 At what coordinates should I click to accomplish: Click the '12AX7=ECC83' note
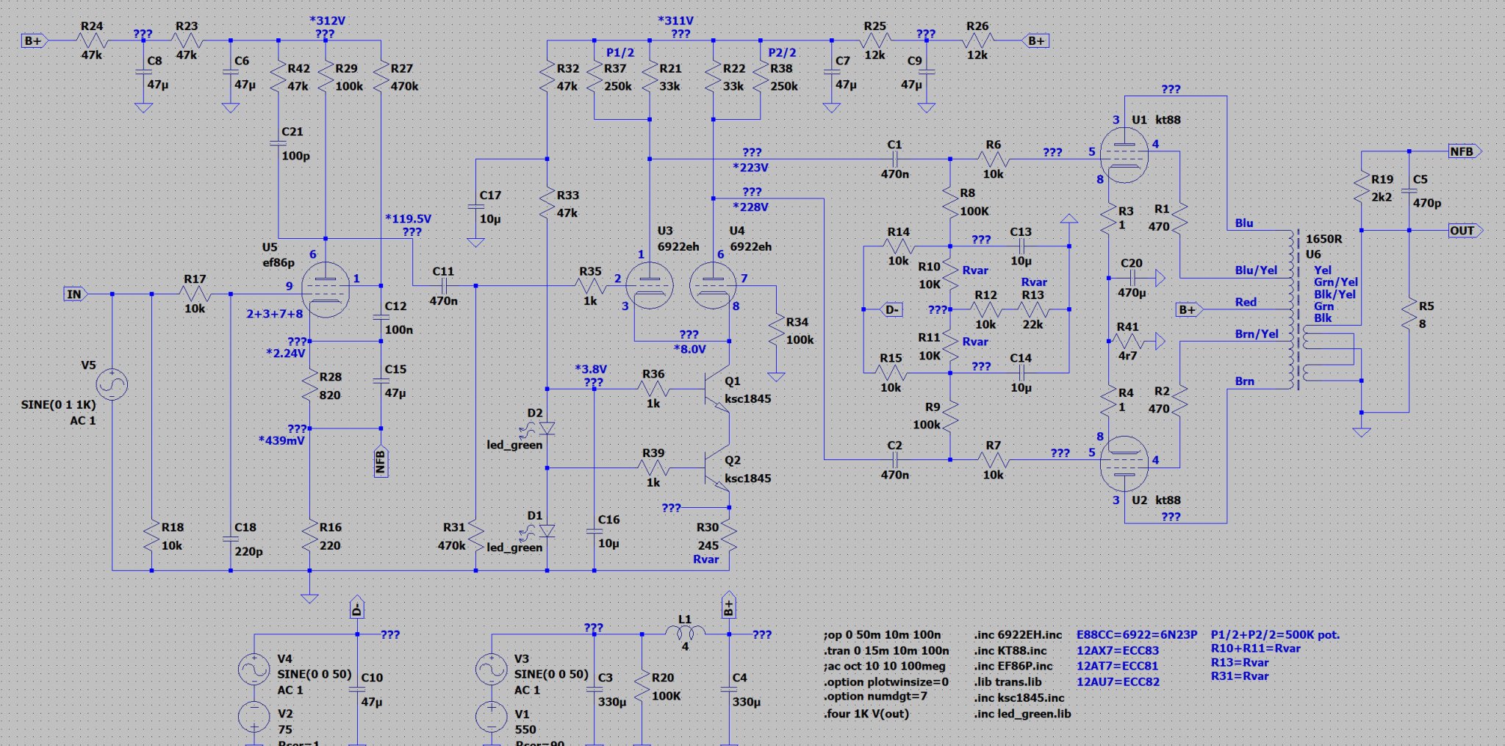(x=1117, y=650)
